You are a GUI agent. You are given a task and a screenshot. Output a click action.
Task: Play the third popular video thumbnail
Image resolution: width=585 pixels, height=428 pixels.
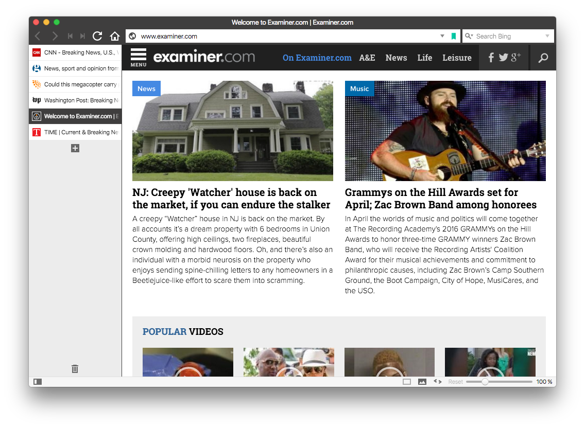389,362
